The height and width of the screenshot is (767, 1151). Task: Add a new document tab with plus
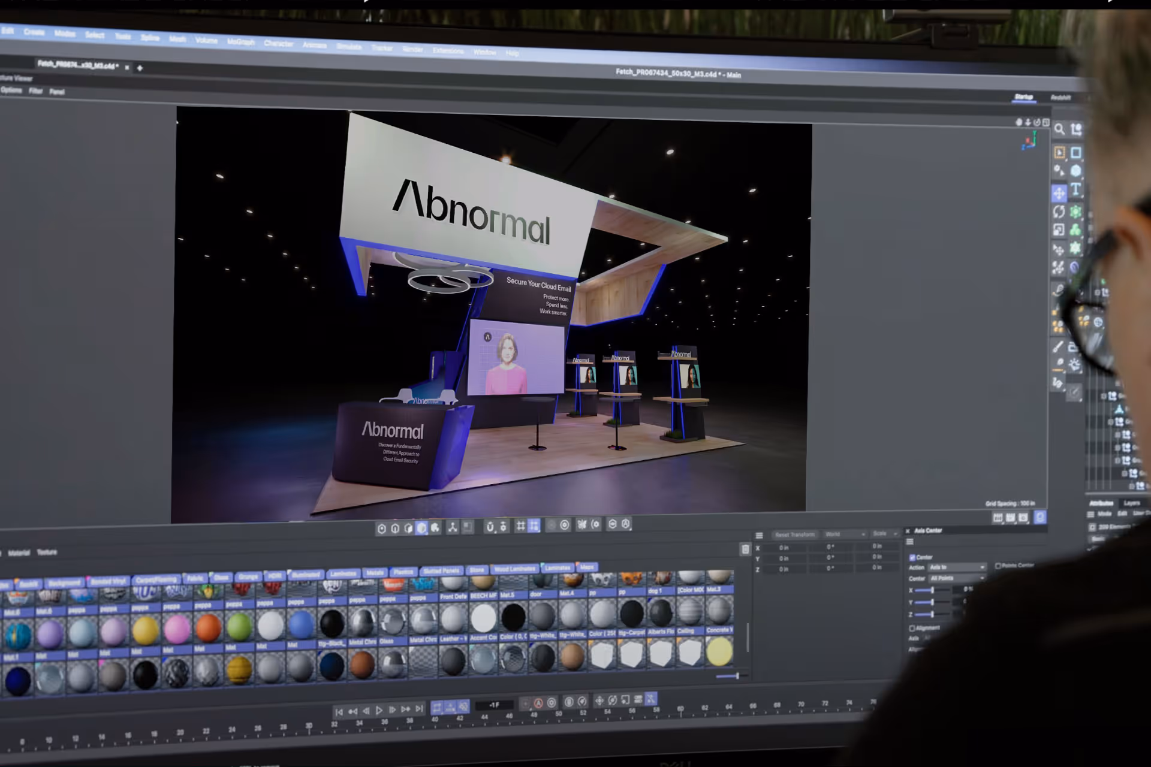140,68
